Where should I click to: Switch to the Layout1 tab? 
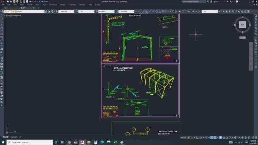tap(14, 137)
